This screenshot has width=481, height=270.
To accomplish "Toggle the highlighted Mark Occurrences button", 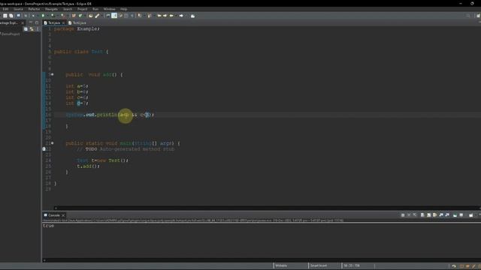I will (x=114, y=16).
